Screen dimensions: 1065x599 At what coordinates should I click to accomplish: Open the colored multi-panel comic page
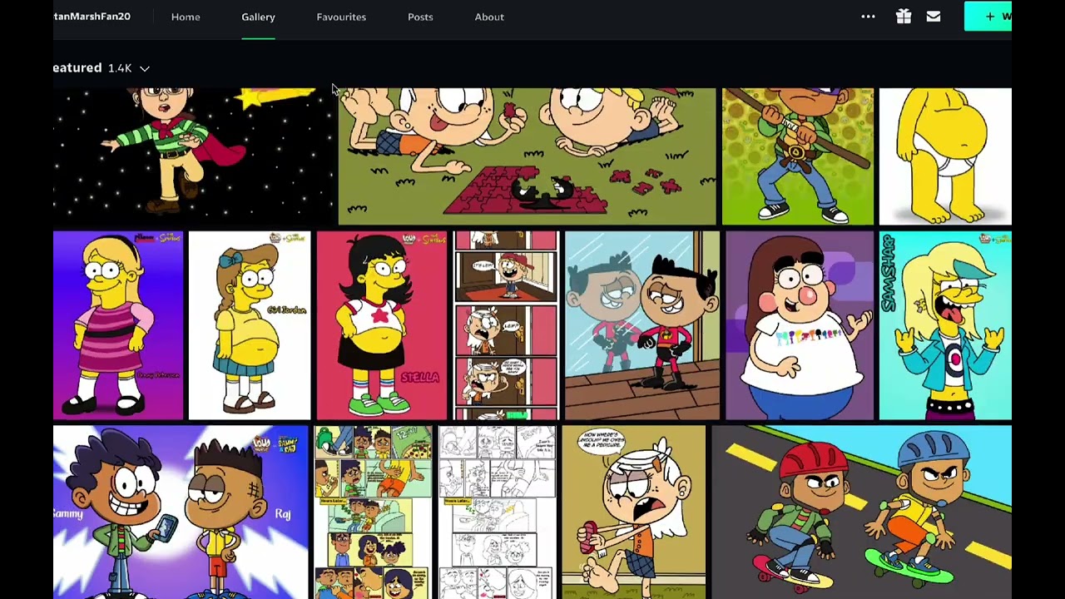[374, 512]
